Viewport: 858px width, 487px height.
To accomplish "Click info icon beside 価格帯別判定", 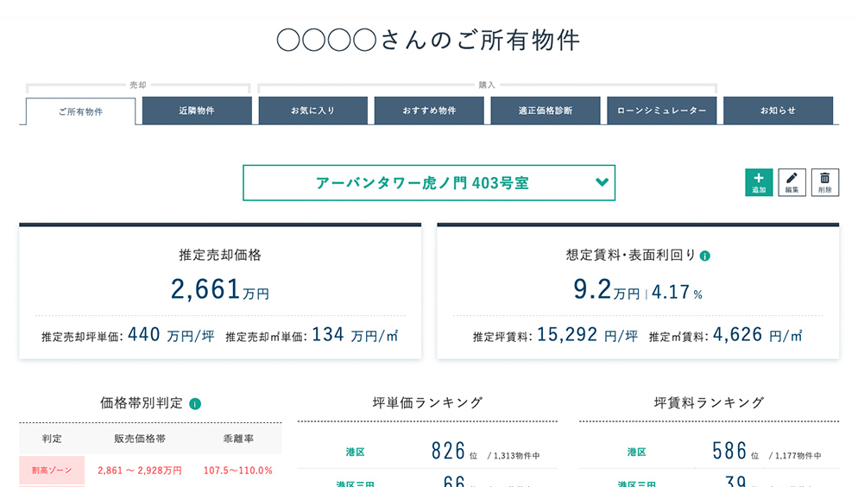I will click(x=195, y=404).
